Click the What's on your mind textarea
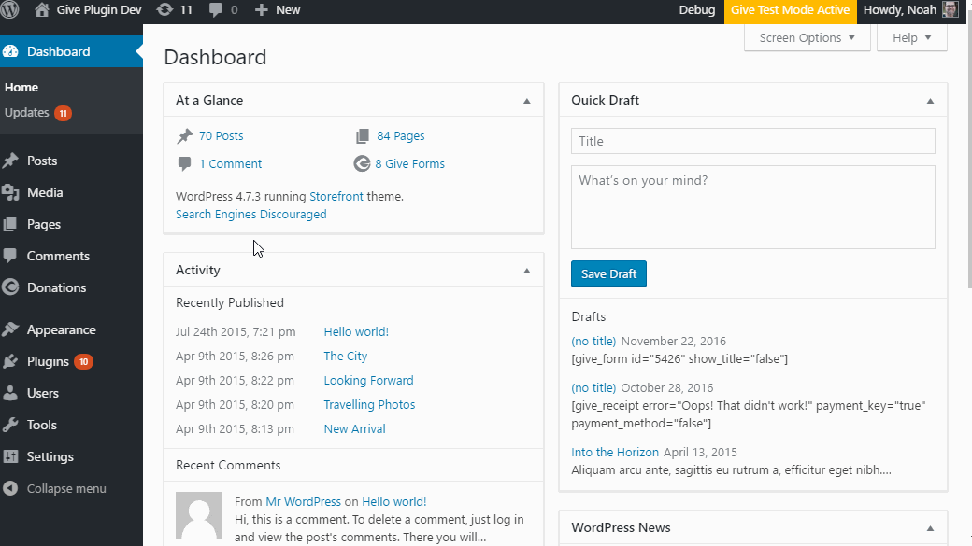The image size is (972, 546). pos(752,207)
